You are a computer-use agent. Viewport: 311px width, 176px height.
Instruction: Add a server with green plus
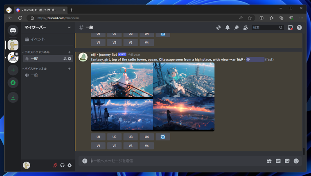[13, 70]
